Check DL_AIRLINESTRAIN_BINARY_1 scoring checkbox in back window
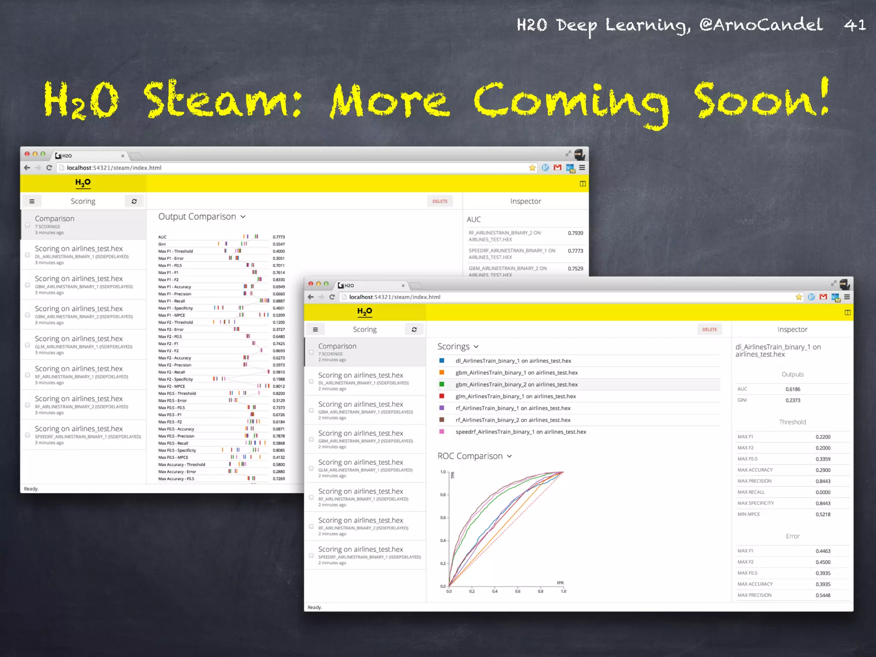876x657 pixels. pos(27,255)
